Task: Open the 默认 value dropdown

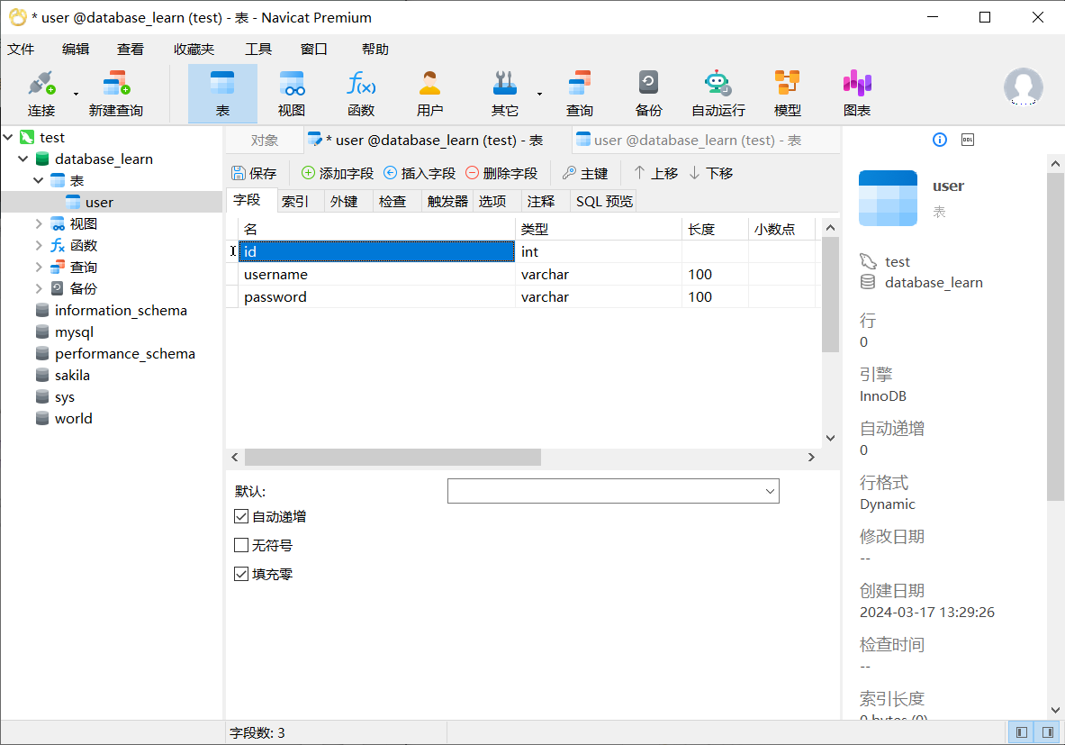Action: click(x=770, y=491)
